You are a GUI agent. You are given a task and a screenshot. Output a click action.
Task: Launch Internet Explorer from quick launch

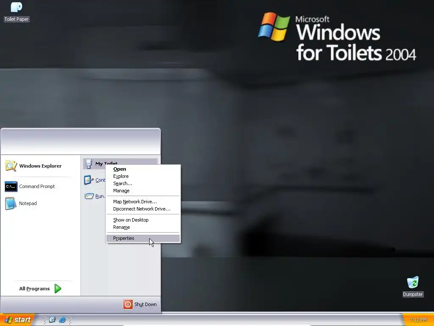click(x=62, y=320)
